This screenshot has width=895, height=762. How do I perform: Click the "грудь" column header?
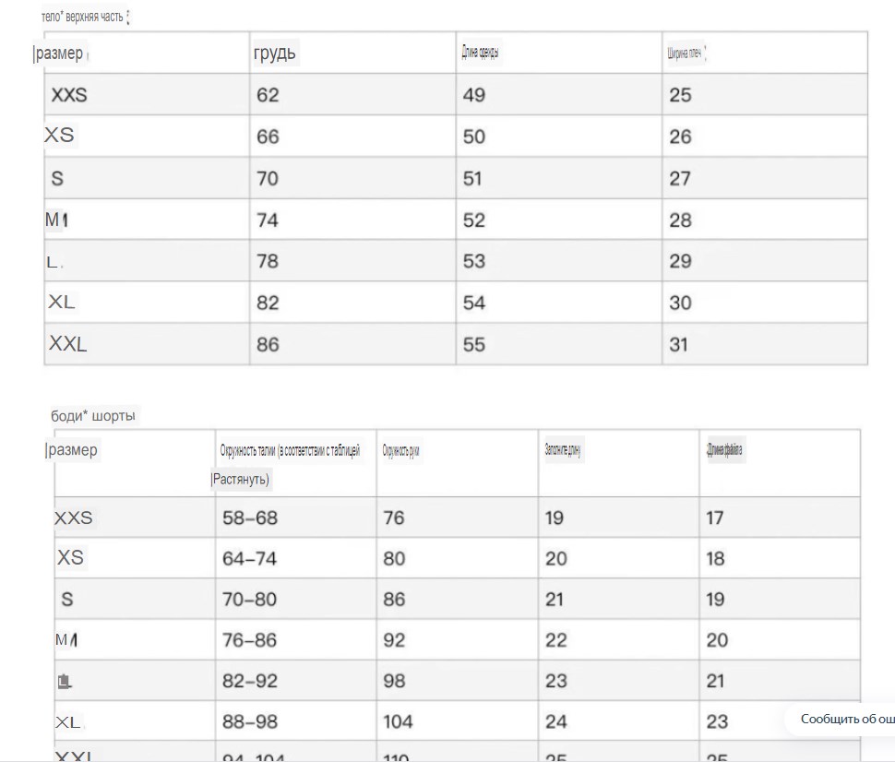pyautogui.click(x=275, y=54)
